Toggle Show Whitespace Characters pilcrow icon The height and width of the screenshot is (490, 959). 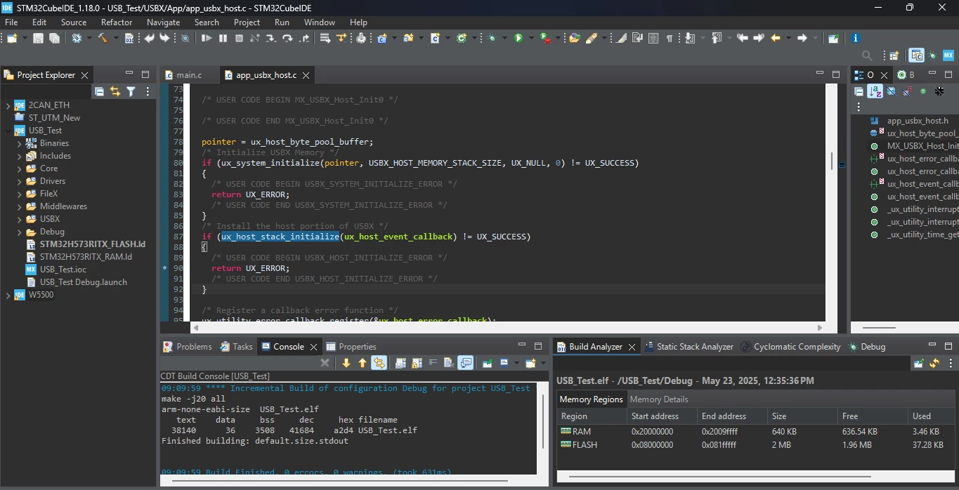pyautogui.click(x=670, y=38)
